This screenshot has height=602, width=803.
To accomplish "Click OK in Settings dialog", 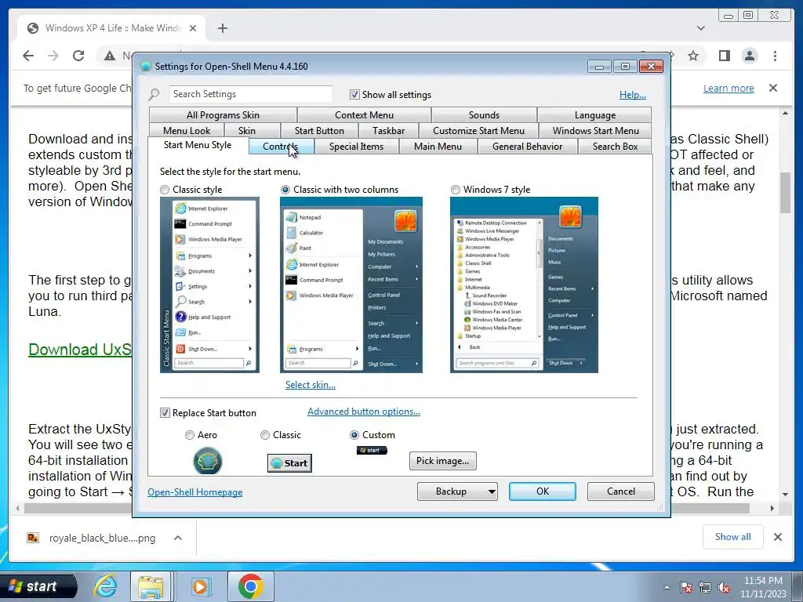I will coord(543,491).
